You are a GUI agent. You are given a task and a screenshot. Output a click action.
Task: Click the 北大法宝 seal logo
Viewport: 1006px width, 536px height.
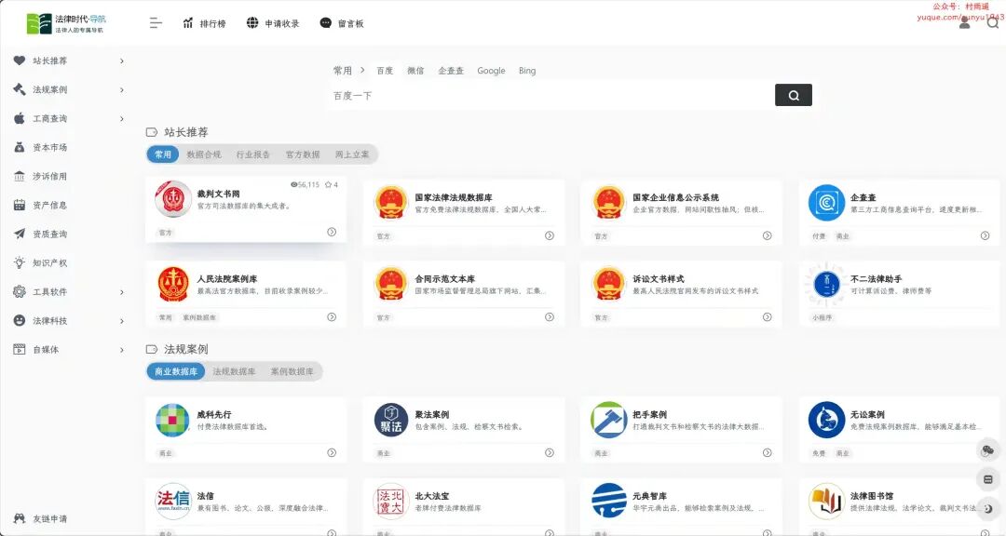390,501
